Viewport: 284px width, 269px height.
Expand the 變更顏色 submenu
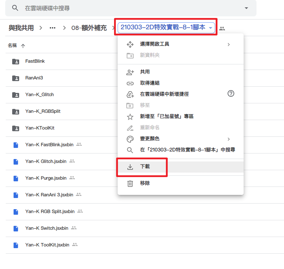[x=229, y=139]
